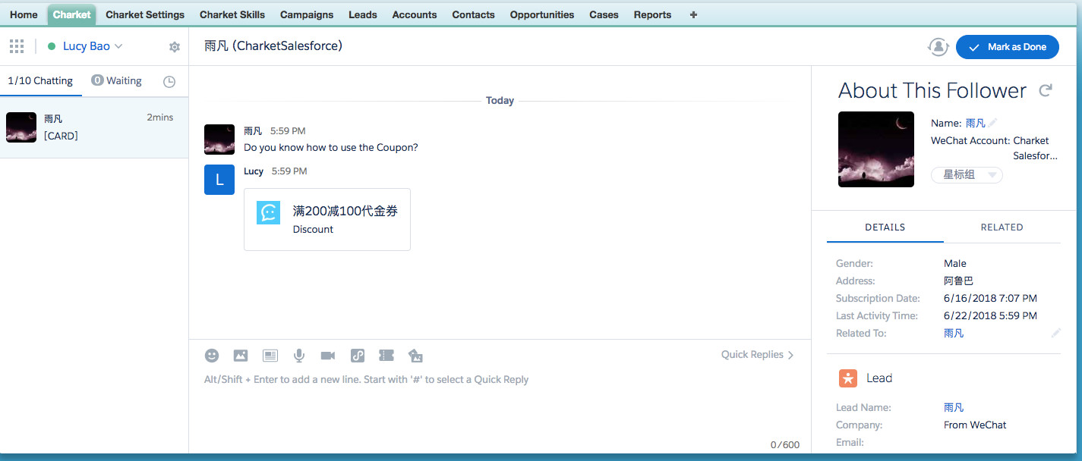Screen dimensions: 1082x461
Task: Switch to the RELATED tab
Action: 1002,227
